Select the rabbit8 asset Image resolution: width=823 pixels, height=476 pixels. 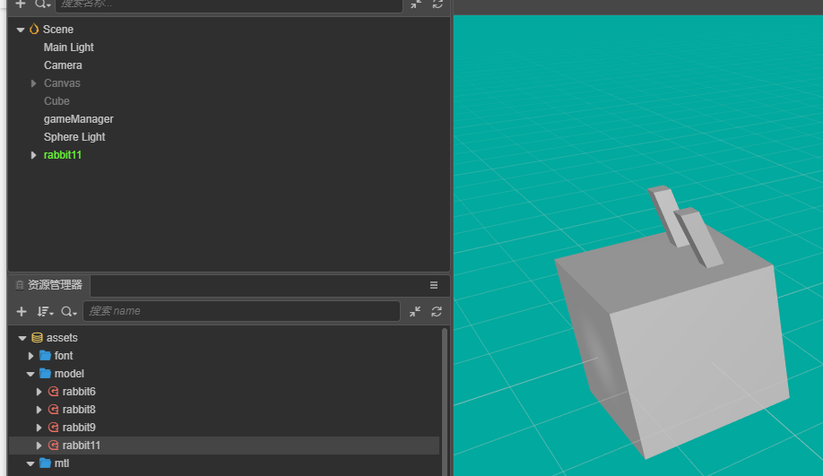coord(79,410)
